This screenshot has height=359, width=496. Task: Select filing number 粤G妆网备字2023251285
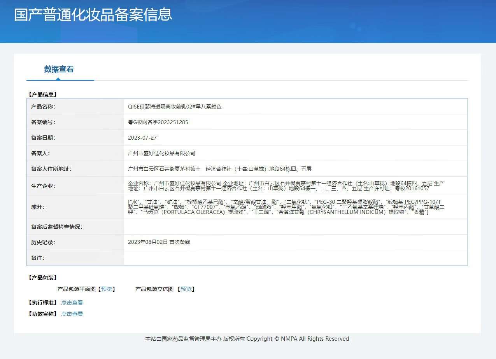(158, 122)
